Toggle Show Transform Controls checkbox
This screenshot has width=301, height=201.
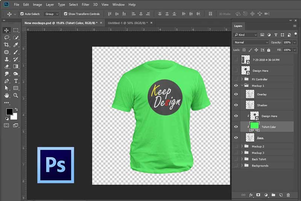65,14
